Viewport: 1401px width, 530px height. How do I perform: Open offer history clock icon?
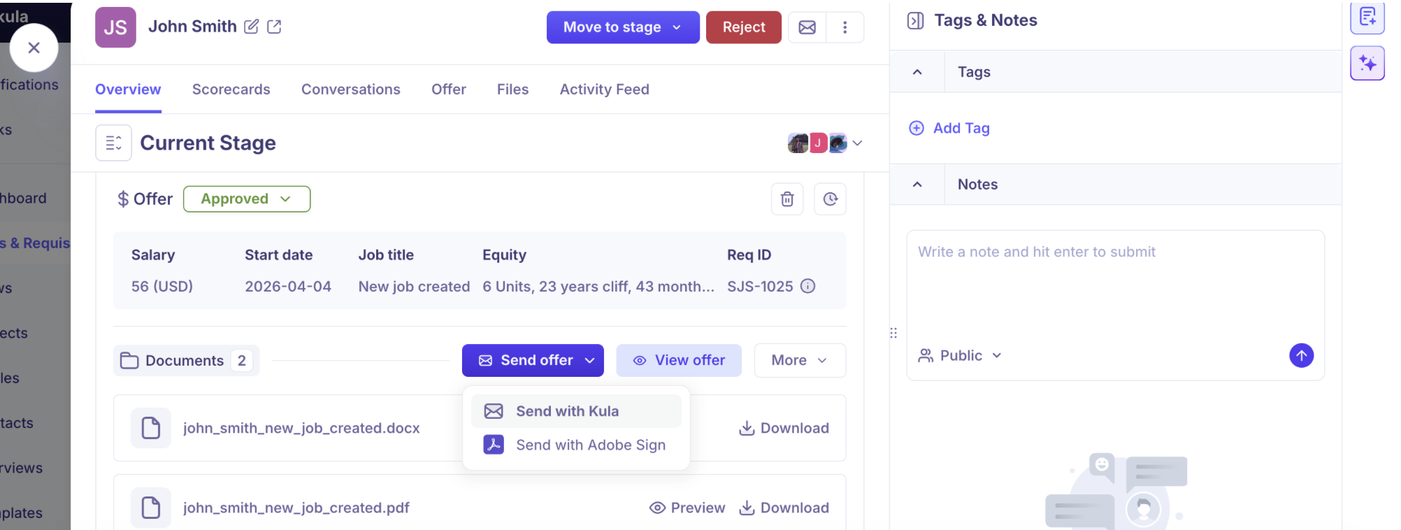830,199
